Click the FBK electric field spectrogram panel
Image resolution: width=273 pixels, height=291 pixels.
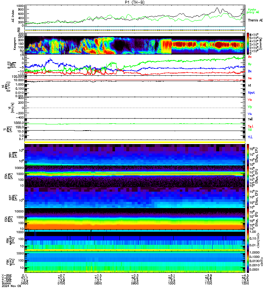[x=135, y=240]
